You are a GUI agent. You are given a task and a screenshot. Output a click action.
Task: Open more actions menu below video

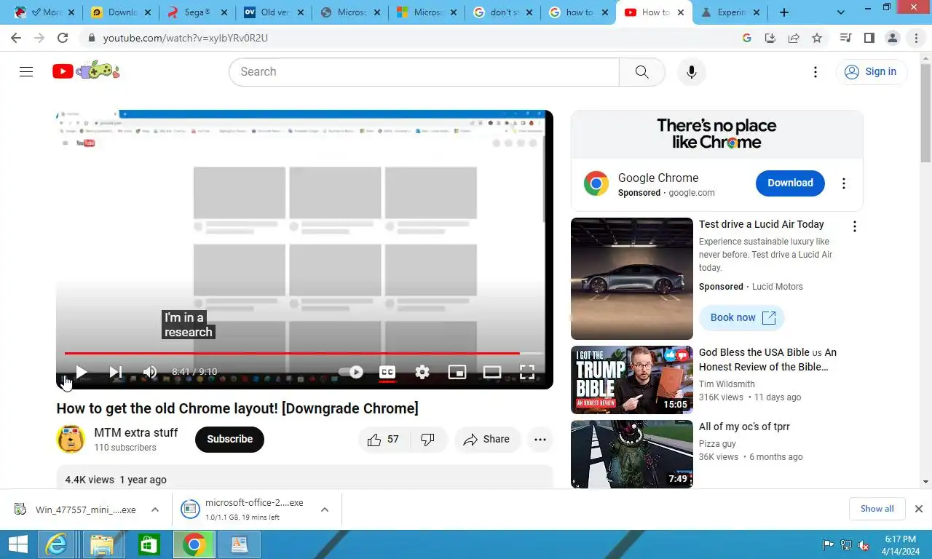click(540, 439)
